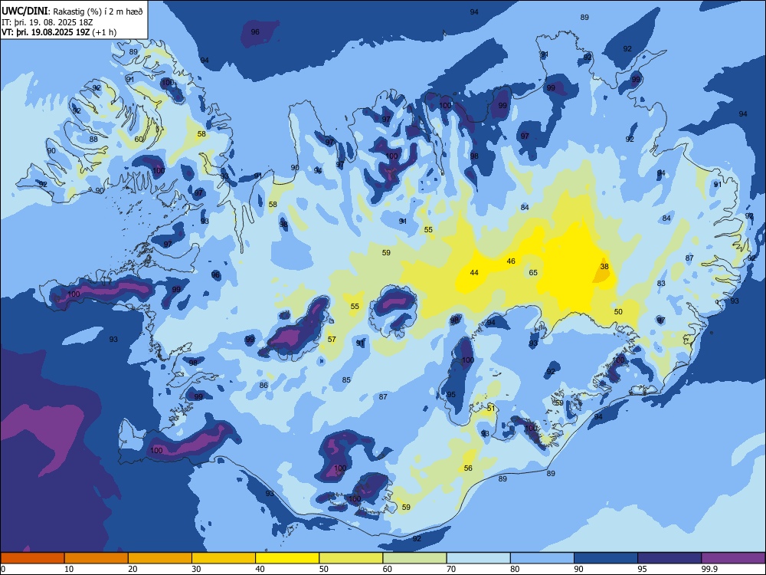Click the '46' humidity value on the map

511,261
